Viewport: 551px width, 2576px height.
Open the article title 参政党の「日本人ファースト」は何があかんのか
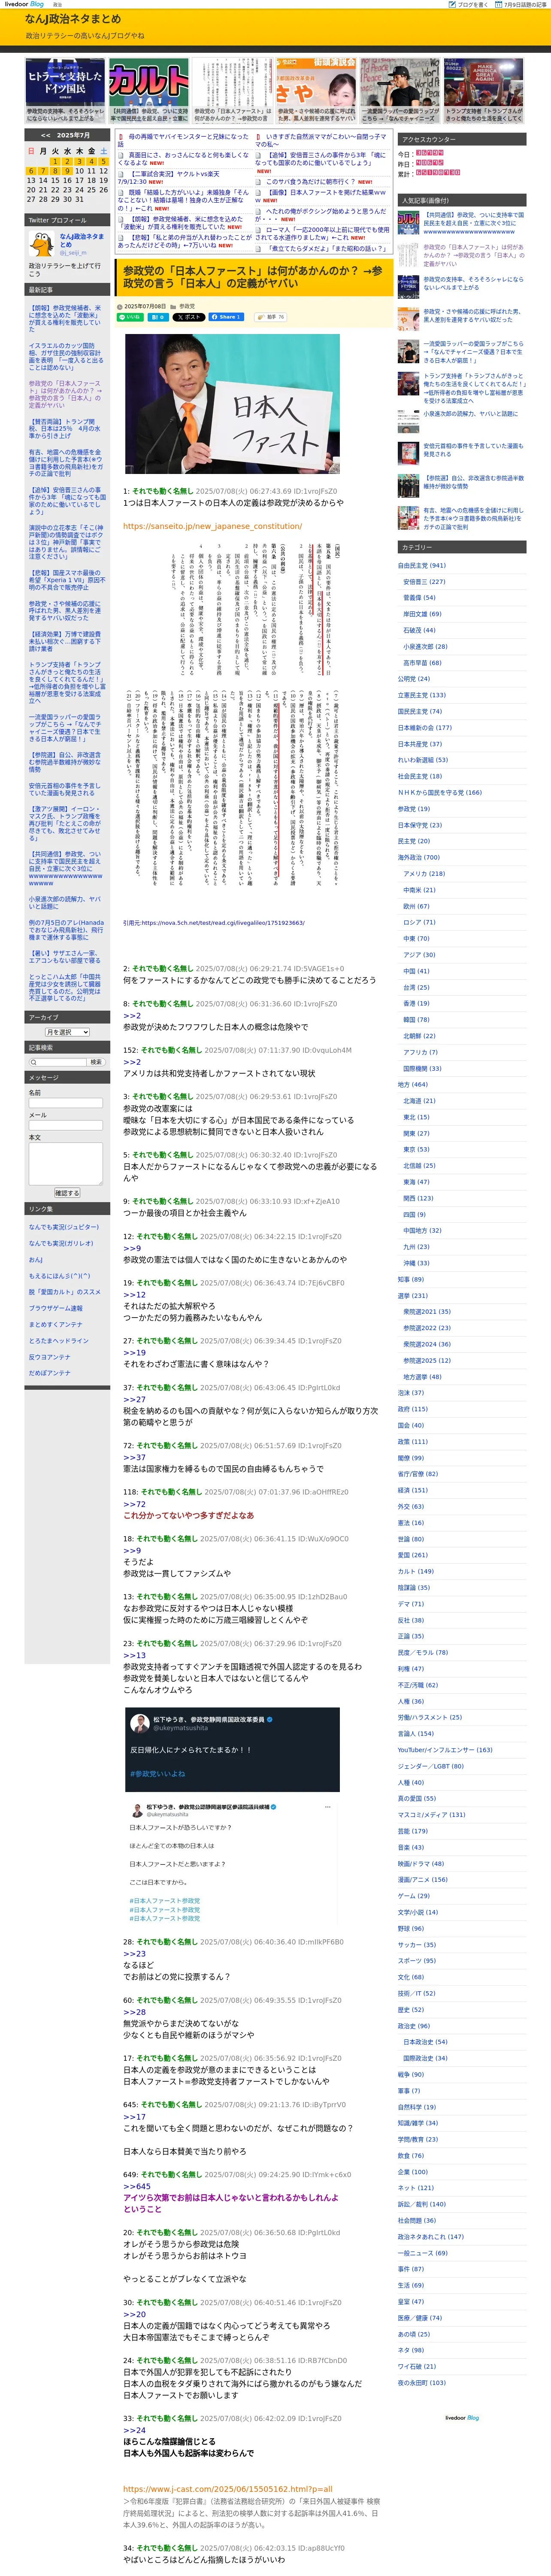coord(252,276)
